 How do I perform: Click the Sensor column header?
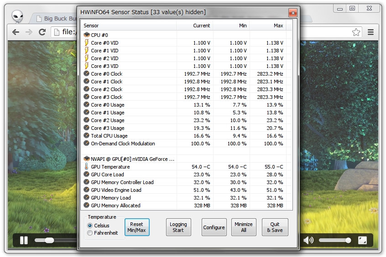click(x=129, y=26)
